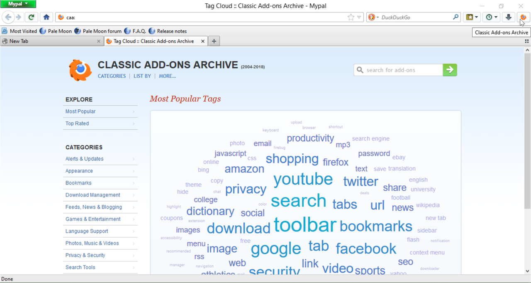Viewport: 531px width, 283px height.
Task: Click the Classic Add-ons Archive site logo
Action: tap(80, 70)
